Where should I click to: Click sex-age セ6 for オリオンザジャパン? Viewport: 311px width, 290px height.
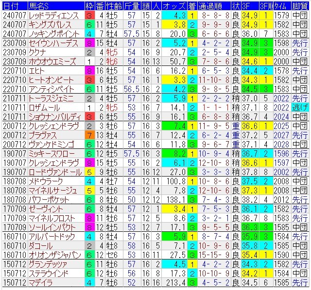click(112, 255)
